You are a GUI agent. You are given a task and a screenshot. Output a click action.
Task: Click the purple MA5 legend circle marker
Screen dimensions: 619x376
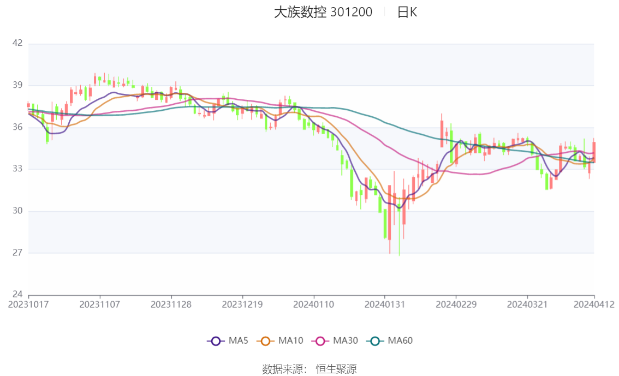click(x=216, y=341)
